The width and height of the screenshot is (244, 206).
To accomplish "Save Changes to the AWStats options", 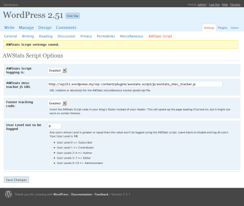I will tap(16, 180).
